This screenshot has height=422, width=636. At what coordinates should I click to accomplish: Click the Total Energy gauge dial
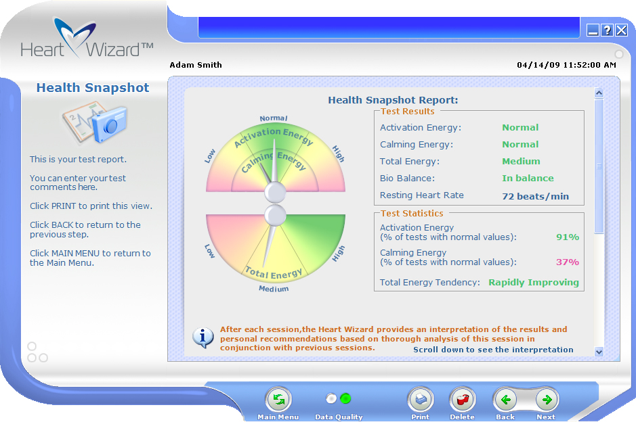(275, 247)
